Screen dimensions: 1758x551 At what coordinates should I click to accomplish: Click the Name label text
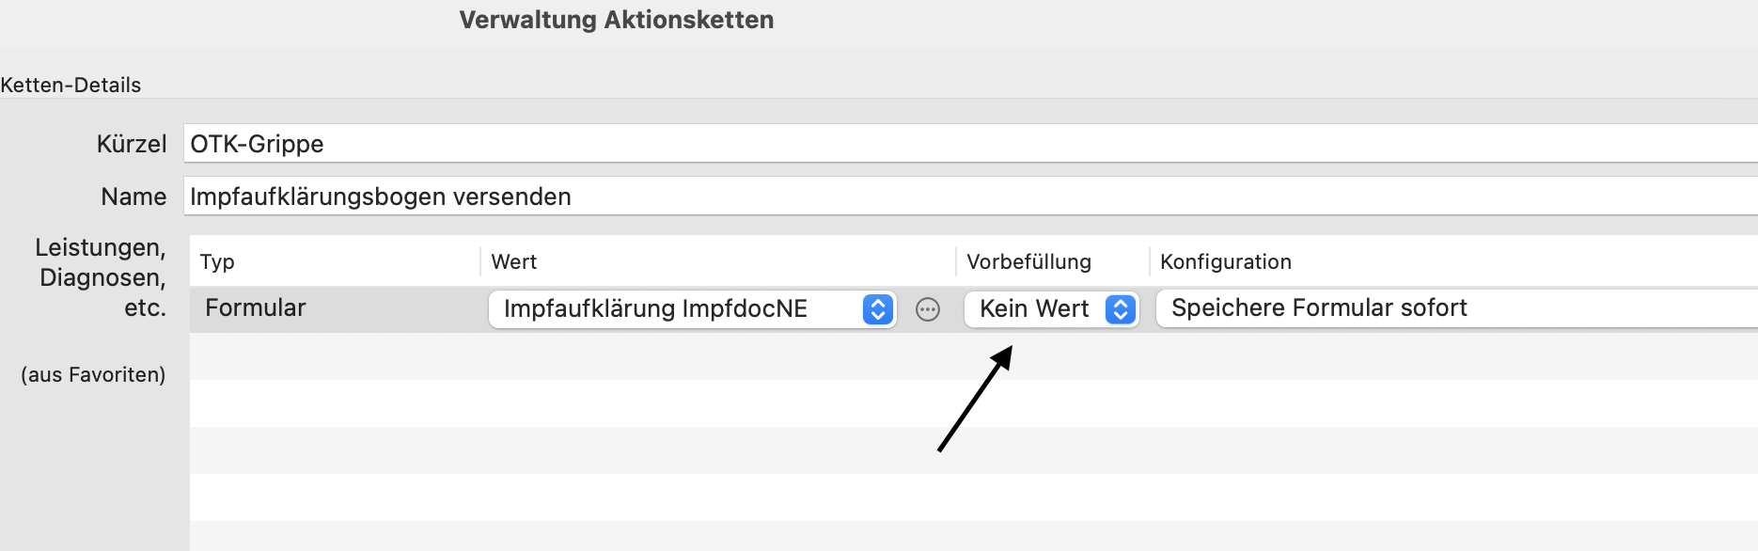pos(133,197)
